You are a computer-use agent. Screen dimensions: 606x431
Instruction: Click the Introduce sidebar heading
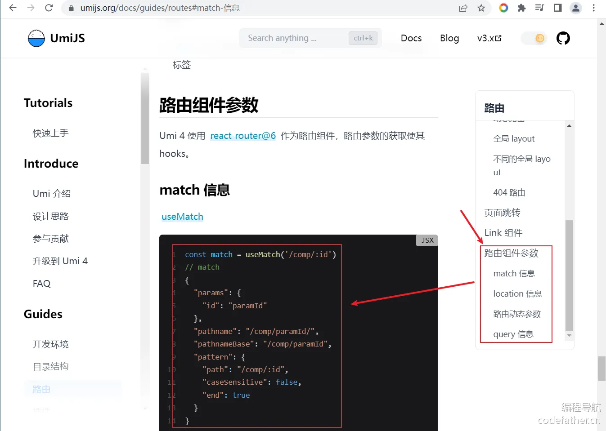[x=51, y=164]
